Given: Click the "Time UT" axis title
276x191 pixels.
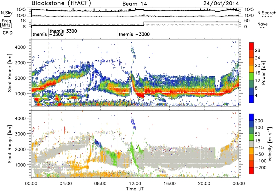Looking at the screenshot, I should tap(135, 189).
